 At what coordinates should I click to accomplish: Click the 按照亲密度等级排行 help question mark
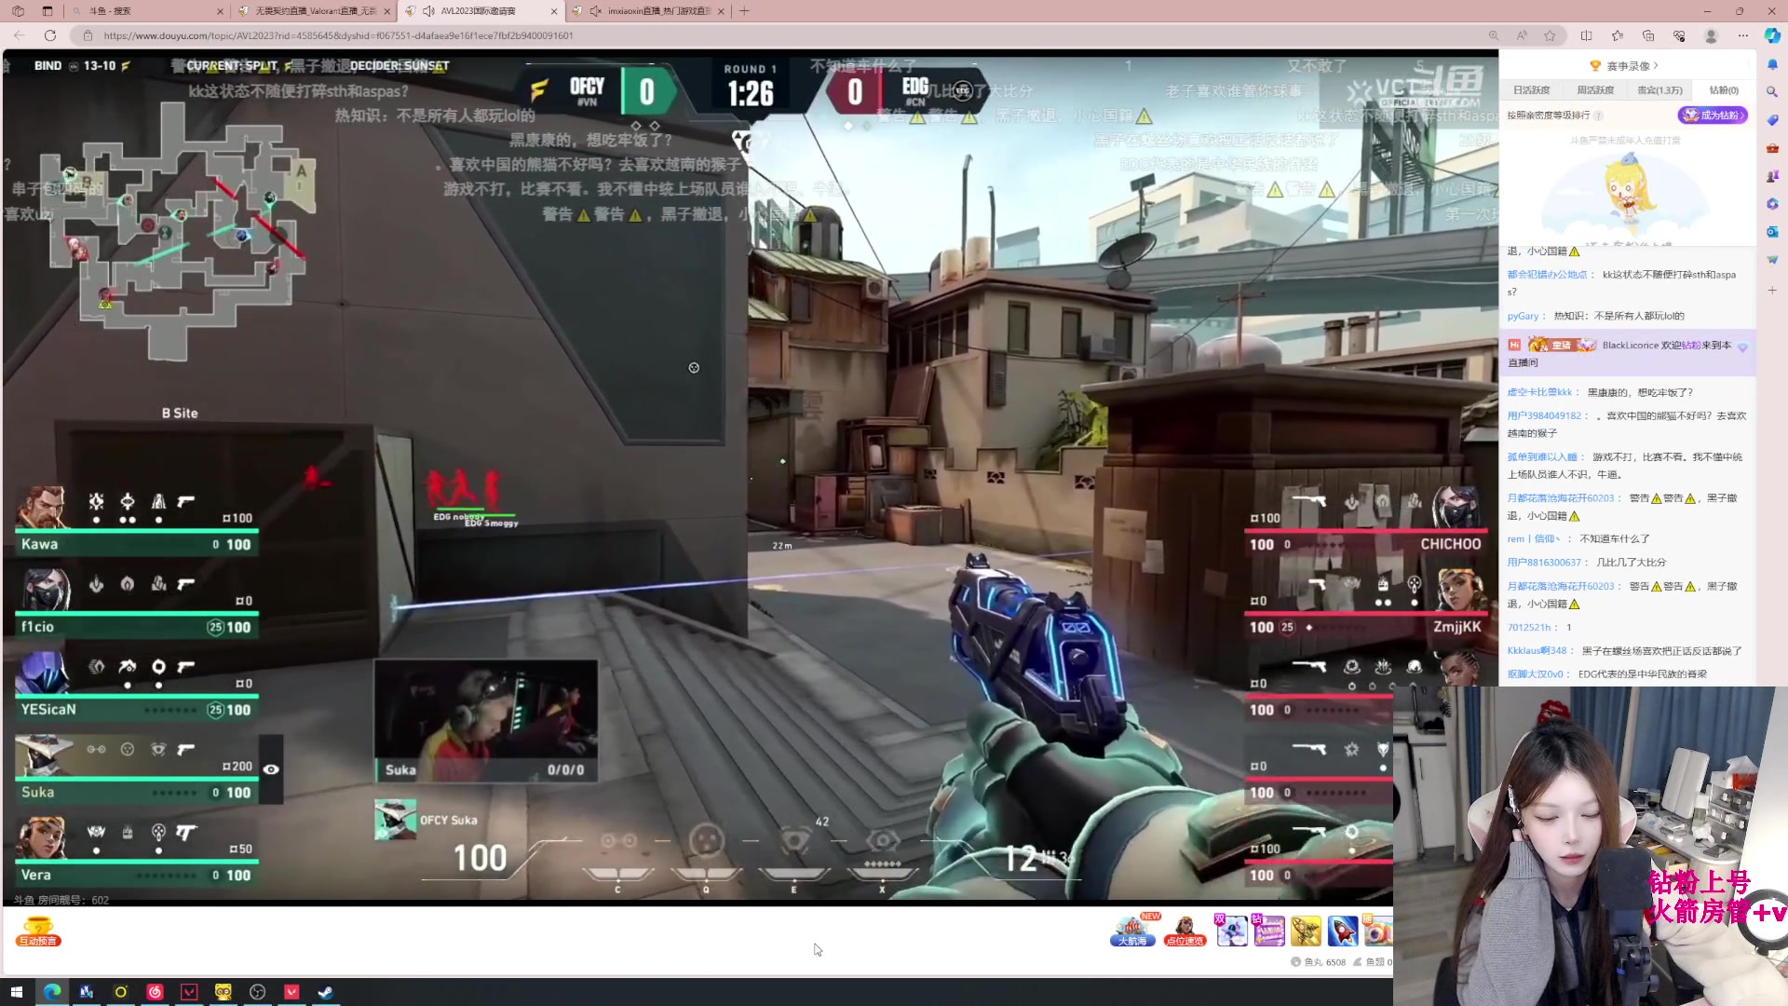pyautogui.click(x=1598, y=116)
